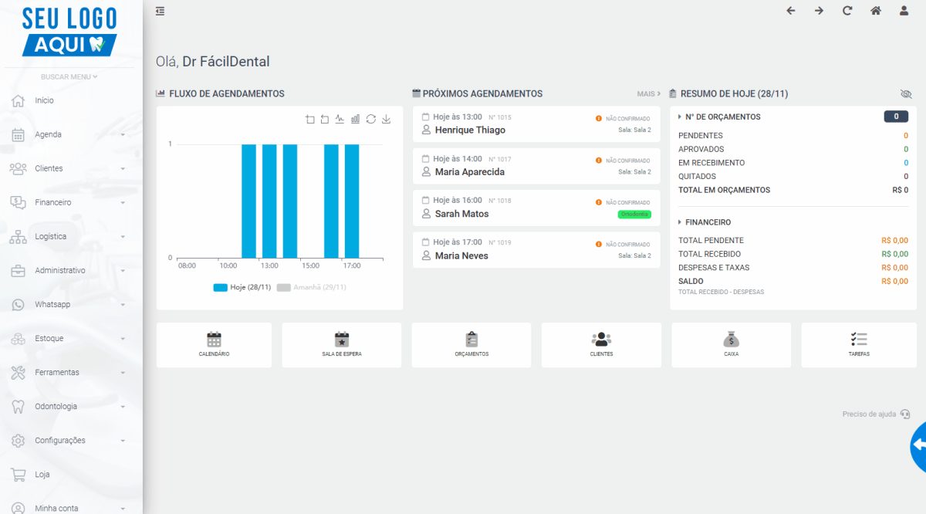926x514 pixels.
Task: Download the appointments chart as image
Action: [387, 119]
